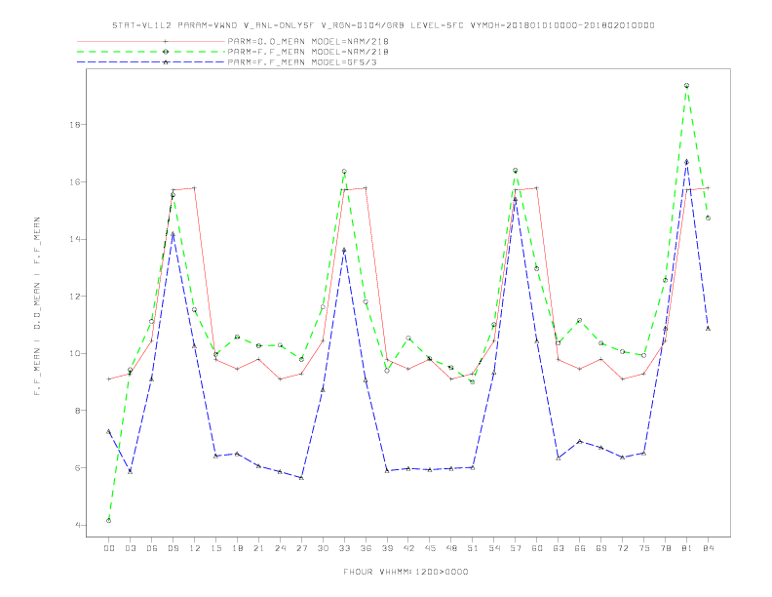Click blue GFS peak point at hour 81
This screenshot has height=597, width=772.
(686, 162)
